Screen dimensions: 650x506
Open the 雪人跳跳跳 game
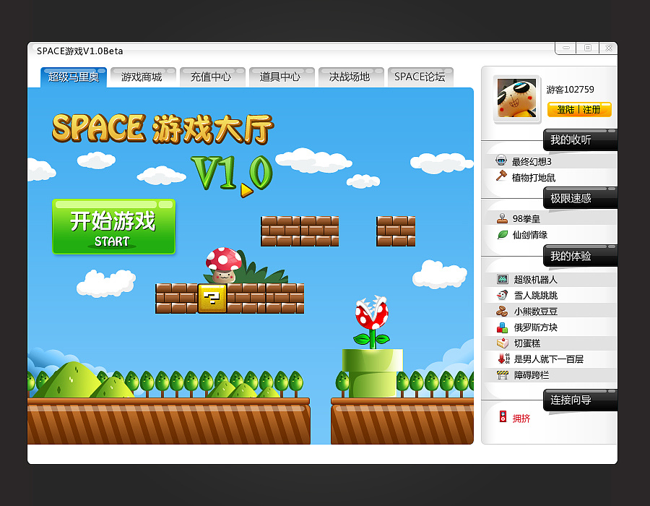click(x=536, y=296)
